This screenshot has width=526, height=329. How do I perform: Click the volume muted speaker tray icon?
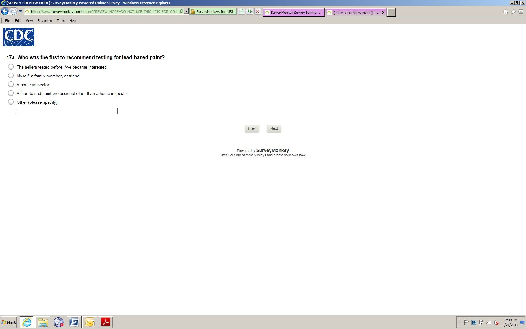tap(496, 322)
